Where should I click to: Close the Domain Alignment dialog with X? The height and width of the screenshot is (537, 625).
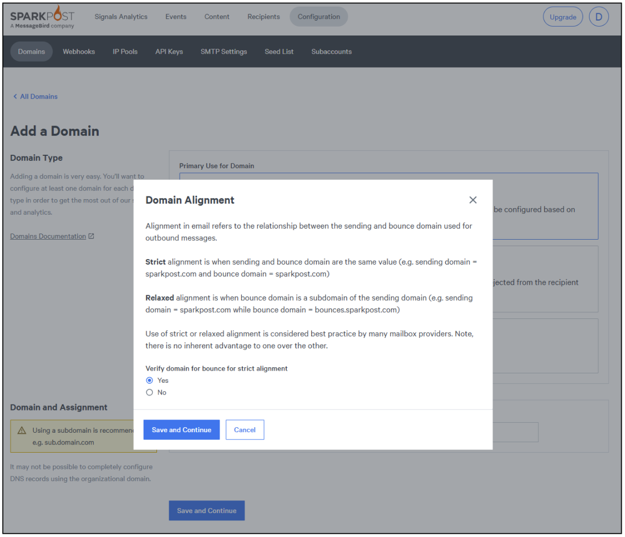pyautogui.click(x=472, y=200)
